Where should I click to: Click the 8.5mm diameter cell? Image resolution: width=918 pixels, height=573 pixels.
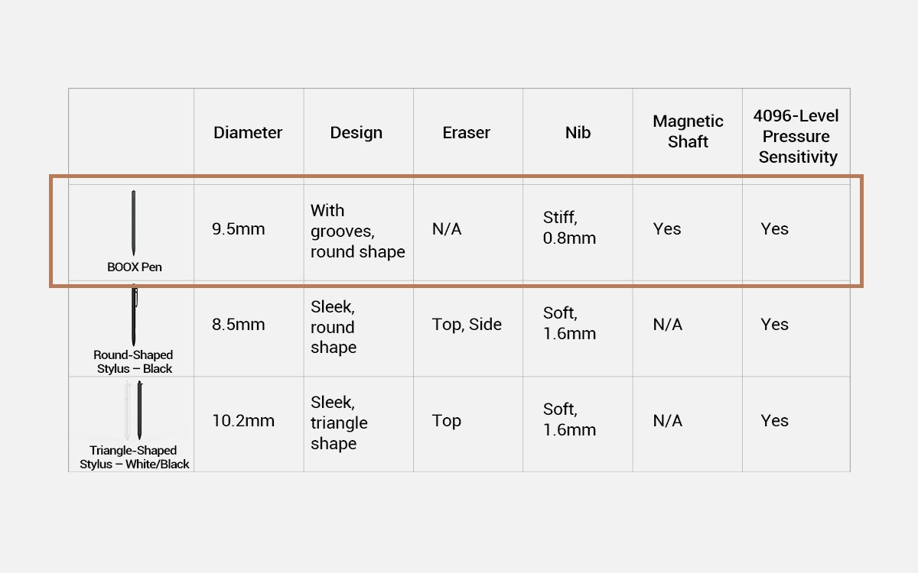click(239, 324)
